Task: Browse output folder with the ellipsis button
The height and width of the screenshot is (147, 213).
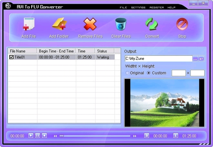Action: [x=195, y=59]
